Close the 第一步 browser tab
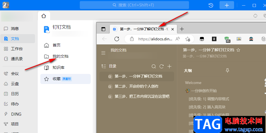The height and width of the screenshot is (133, 266). pyautogui.click(x=173, y=29)
